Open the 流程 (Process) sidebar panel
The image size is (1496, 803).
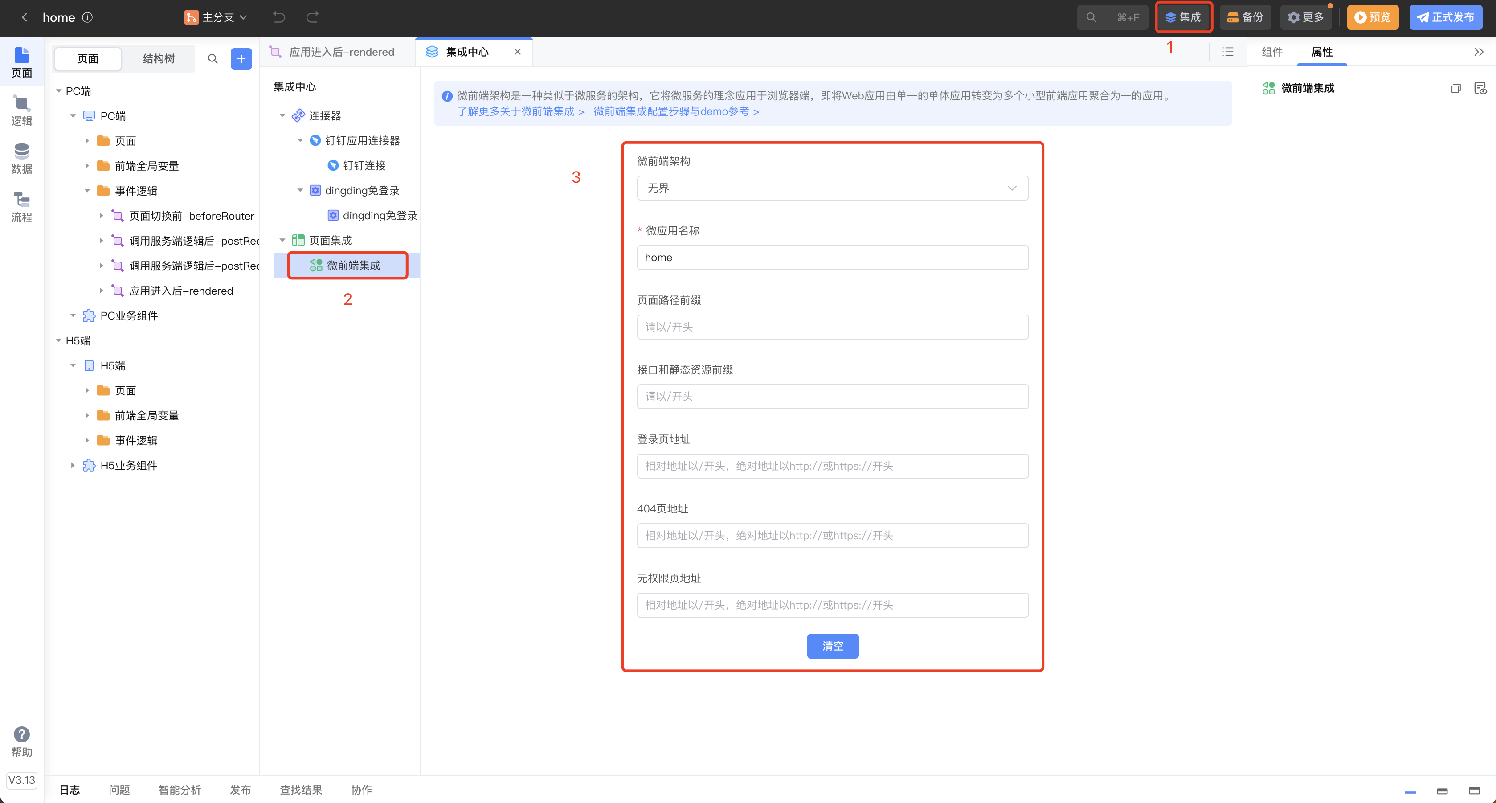point(21,207)
